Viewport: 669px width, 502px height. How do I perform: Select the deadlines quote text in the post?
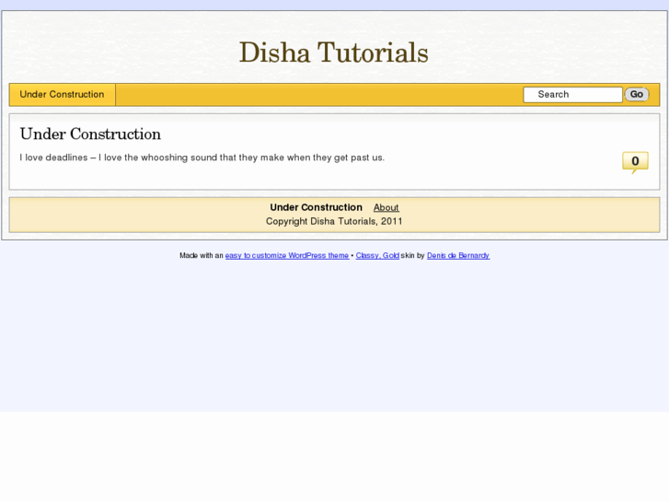(x=202, y=158)
